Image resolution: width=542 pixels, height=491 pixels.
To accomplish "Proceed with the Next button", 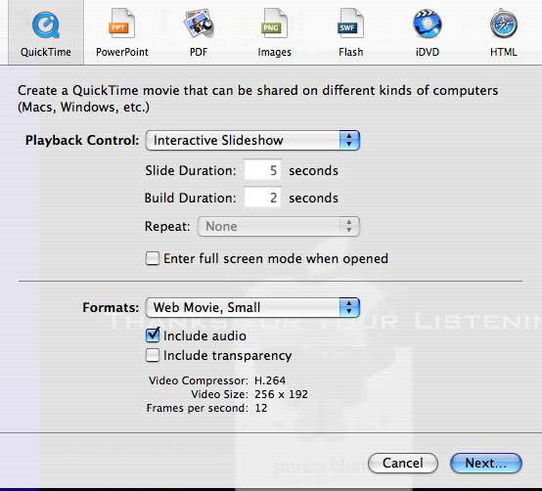I will pos(486,463).
